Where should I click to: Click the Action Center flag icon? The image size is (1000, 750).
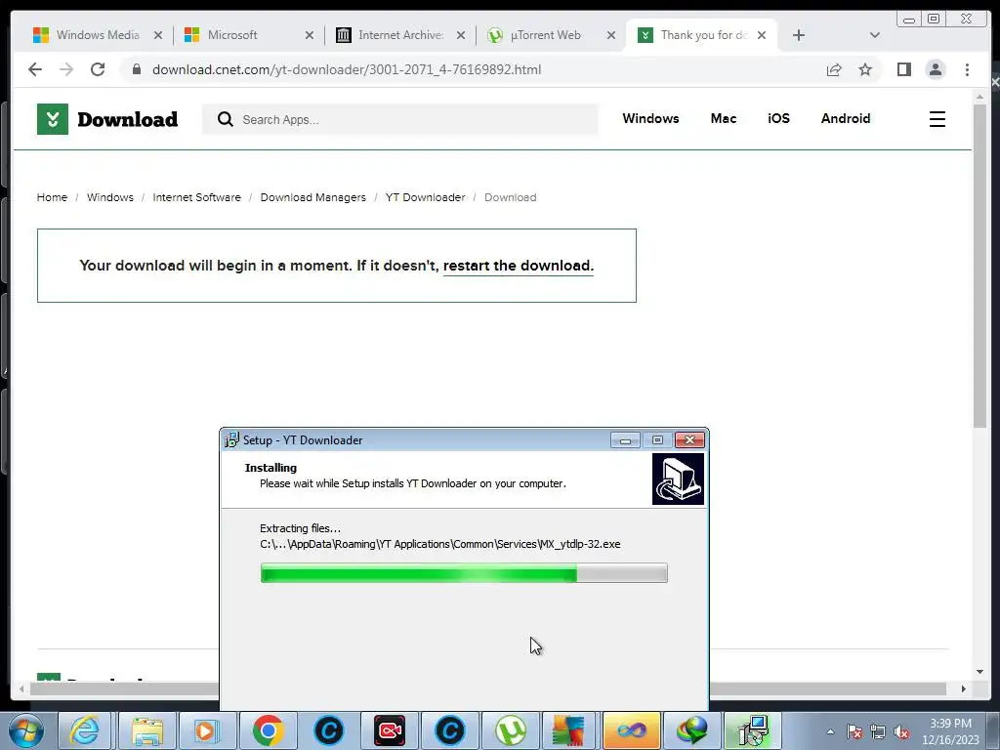(854, 732)
